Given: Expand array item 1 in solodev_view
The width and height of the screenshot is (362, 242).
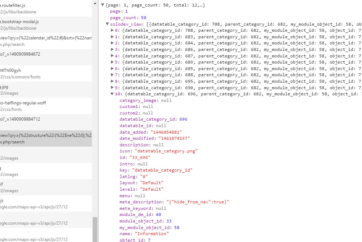Looking at the screenshot, I should pos(112,37).
